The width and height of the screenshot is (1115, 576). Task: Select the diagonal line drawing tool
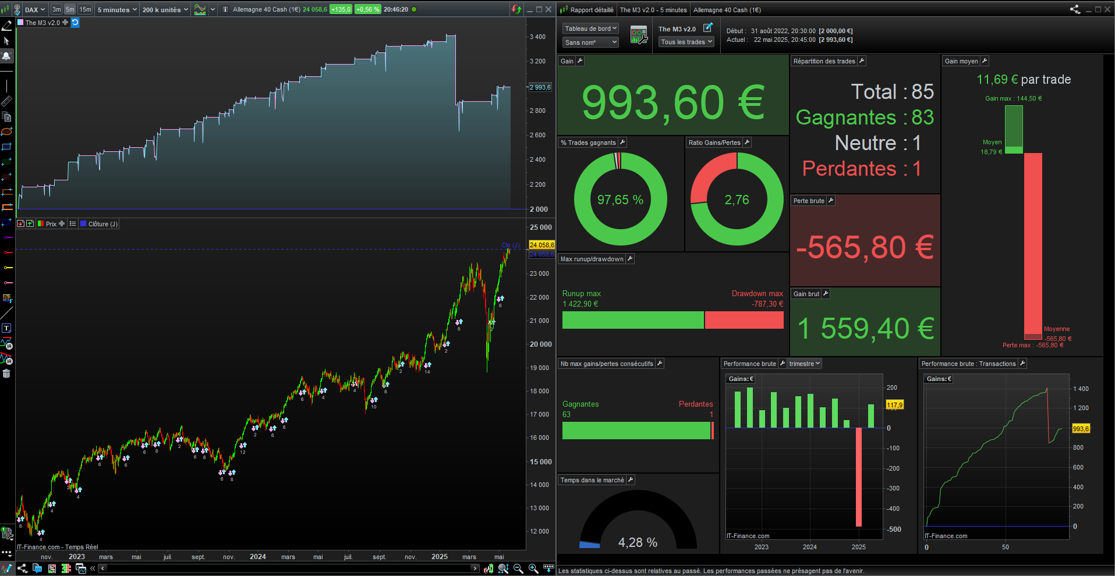[x=6, y=313]
